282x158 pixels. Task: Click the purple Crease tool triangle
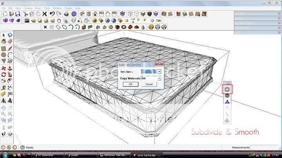tap(227, 102)
